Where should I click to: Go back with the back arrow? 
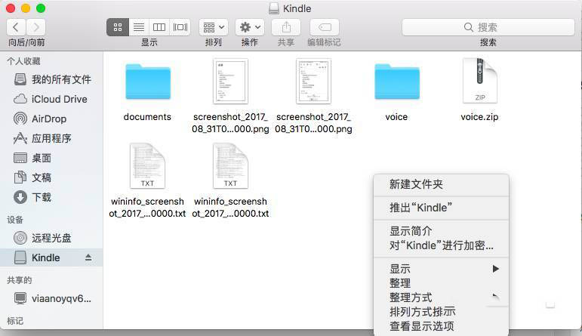coord(17,27)
